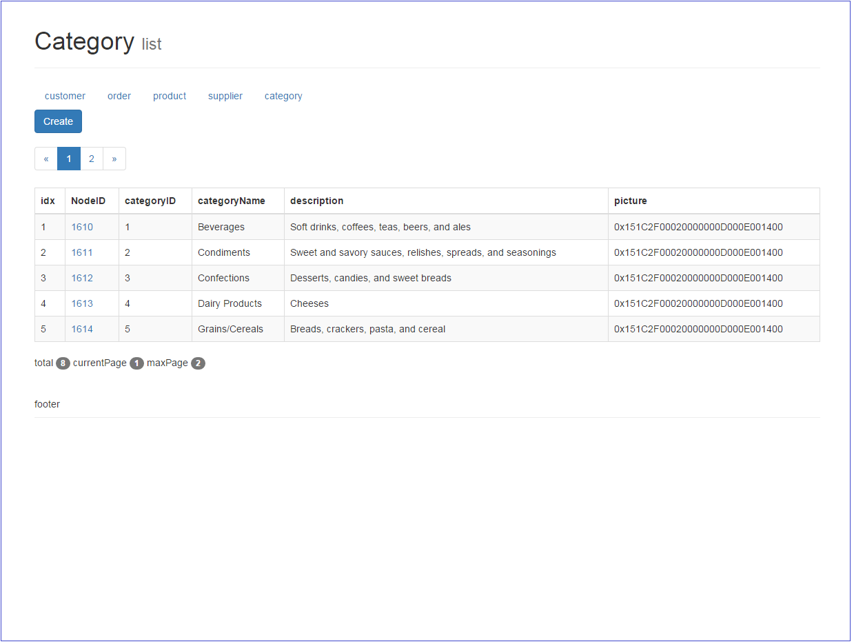854x644 pixels.
Task: Open the supplier navigation link
Action: point(225,96)
